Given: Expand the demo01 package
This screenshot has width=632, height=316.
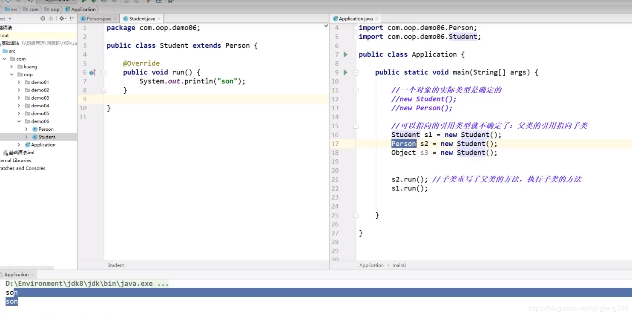Looking at the screenshot, I should pos(19,82).
